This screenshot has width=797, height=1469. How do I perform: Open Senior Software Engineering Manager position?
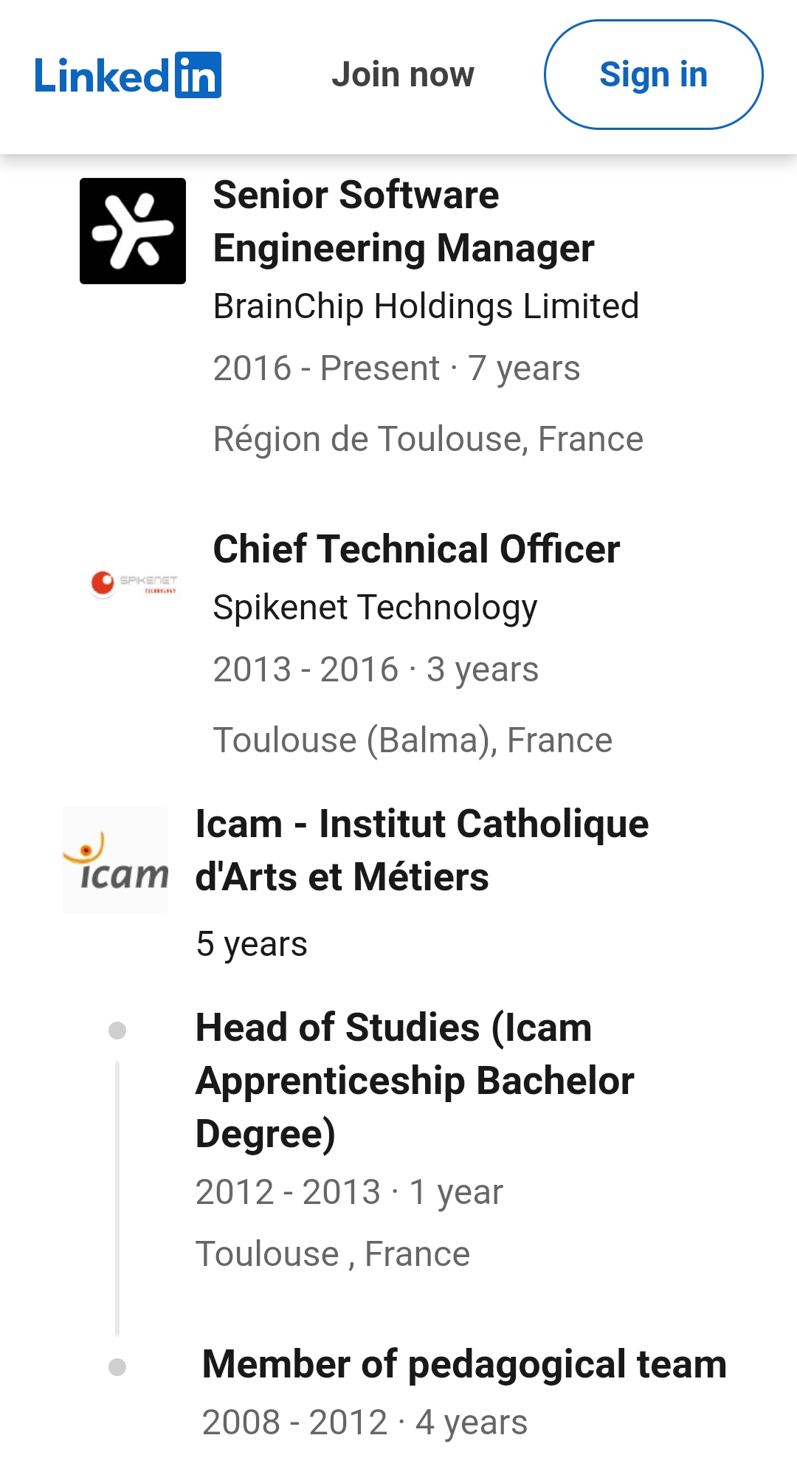(x=404, y=221)
